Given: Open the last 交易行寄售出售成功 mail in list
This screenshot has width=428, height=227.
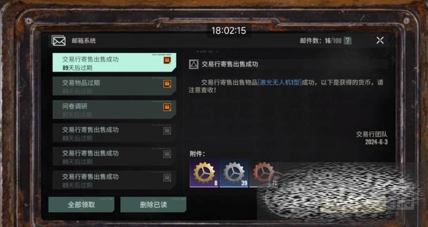Looking at the screenshot, I should (x=114, y=180).
